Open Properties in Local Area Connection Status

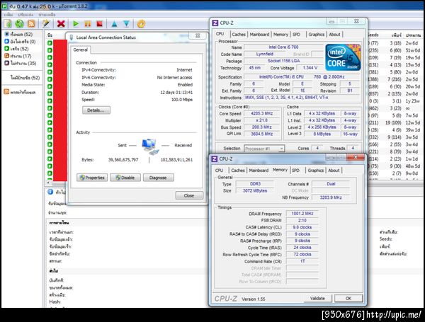pyautogui.click(x=92, y=178)
